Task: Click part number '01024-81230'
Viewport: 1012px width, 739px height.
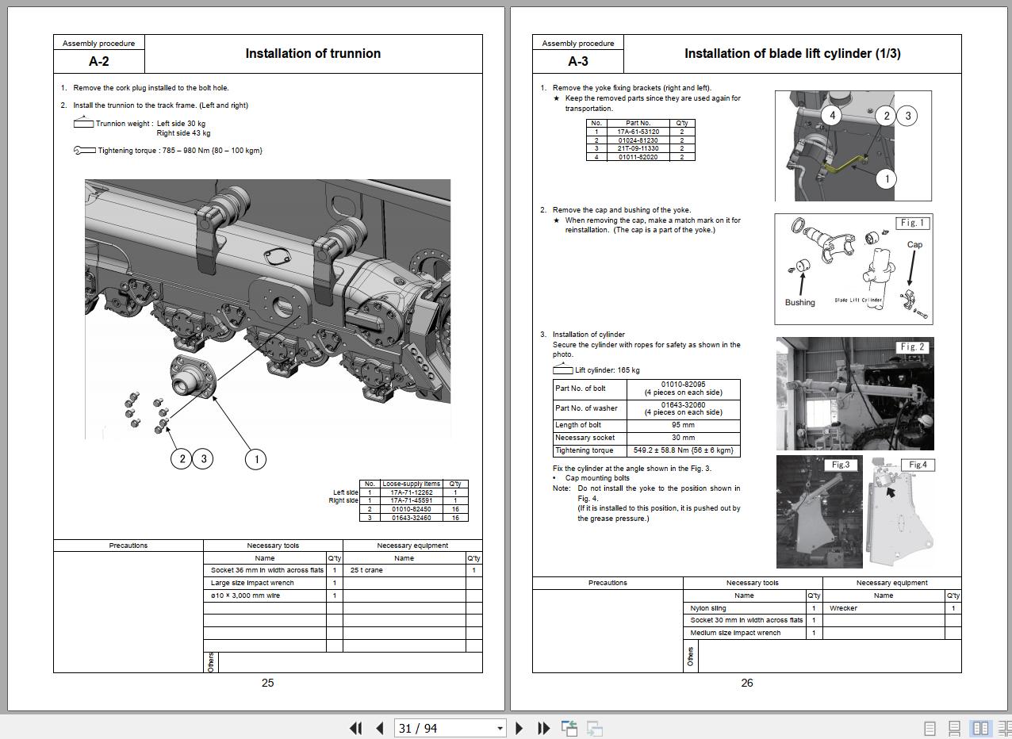Action: 638,140
